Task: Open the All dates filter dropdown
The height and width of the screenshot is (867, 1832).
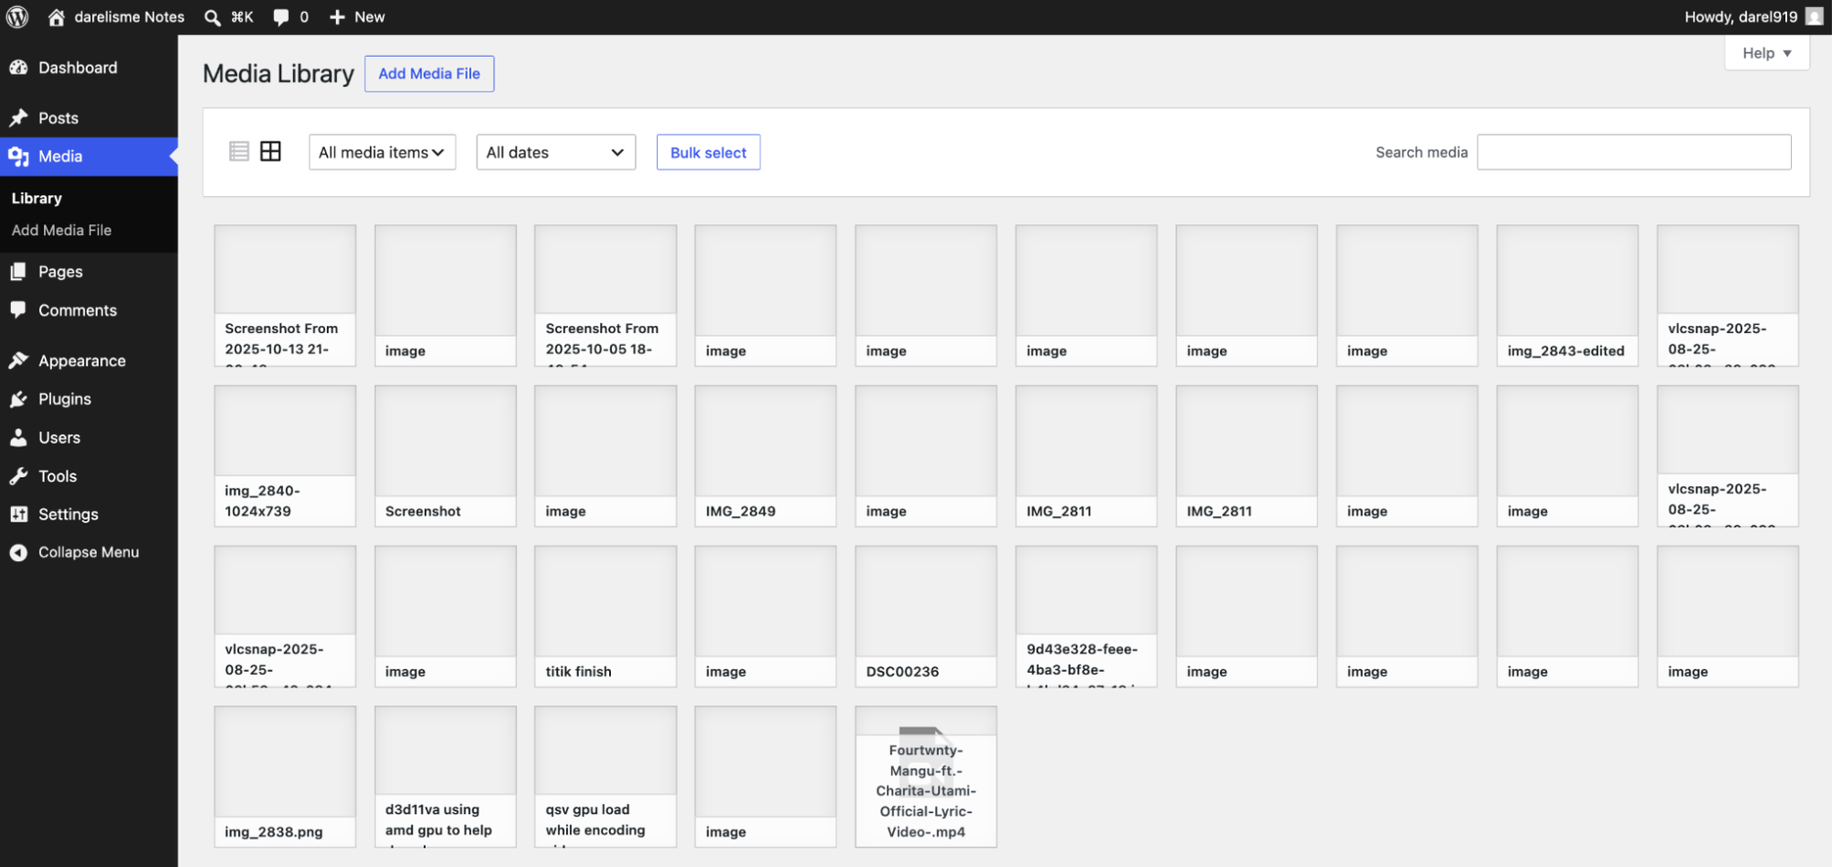Action: point(556,152)
